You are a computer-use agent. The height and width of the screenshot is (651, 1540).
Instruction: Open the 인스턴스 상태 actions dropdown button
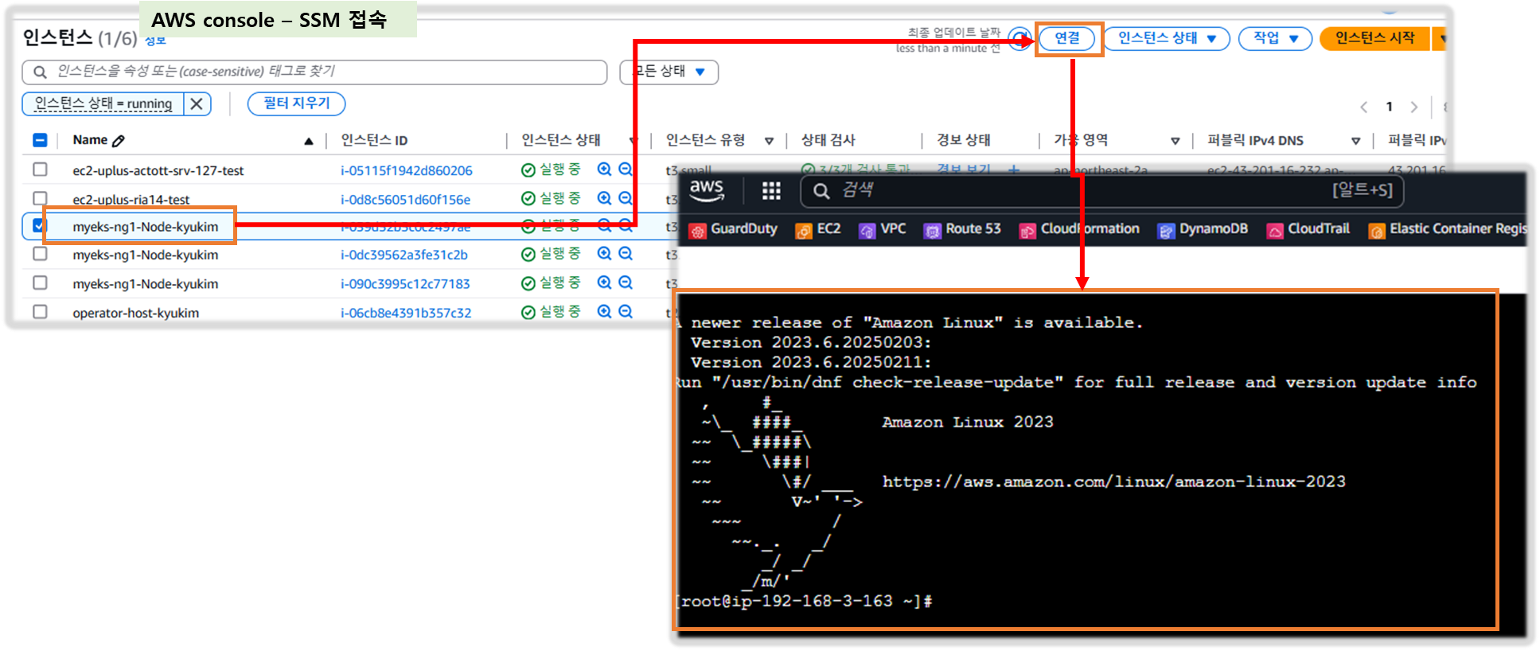pyautogui.click(x=1167, y=38)
